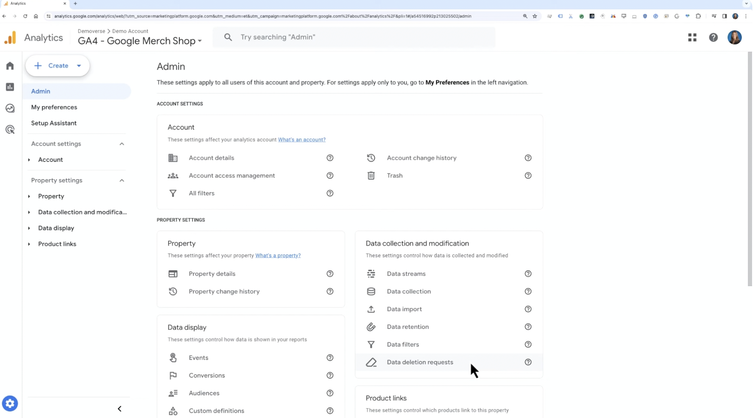Click help icon next to Property details

coord(330,274)
